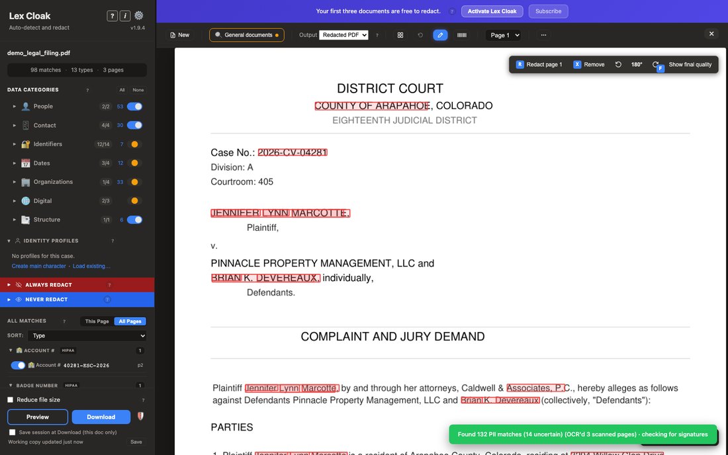Expand the People category
This screenshot has width=728, height=455.
click(15, 106)
